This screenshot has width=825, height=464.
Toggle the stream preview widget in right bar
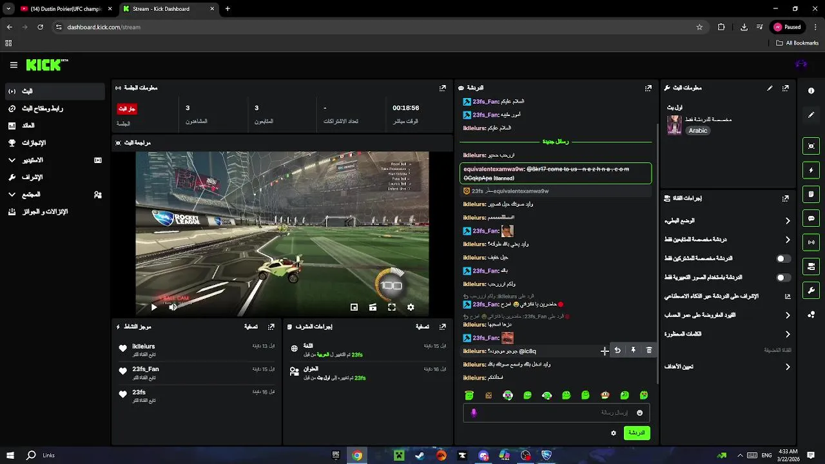point(811,146)
